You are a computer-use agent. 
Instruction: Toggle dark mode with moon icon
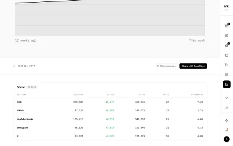pyautogui.click(x=226, y=120)
